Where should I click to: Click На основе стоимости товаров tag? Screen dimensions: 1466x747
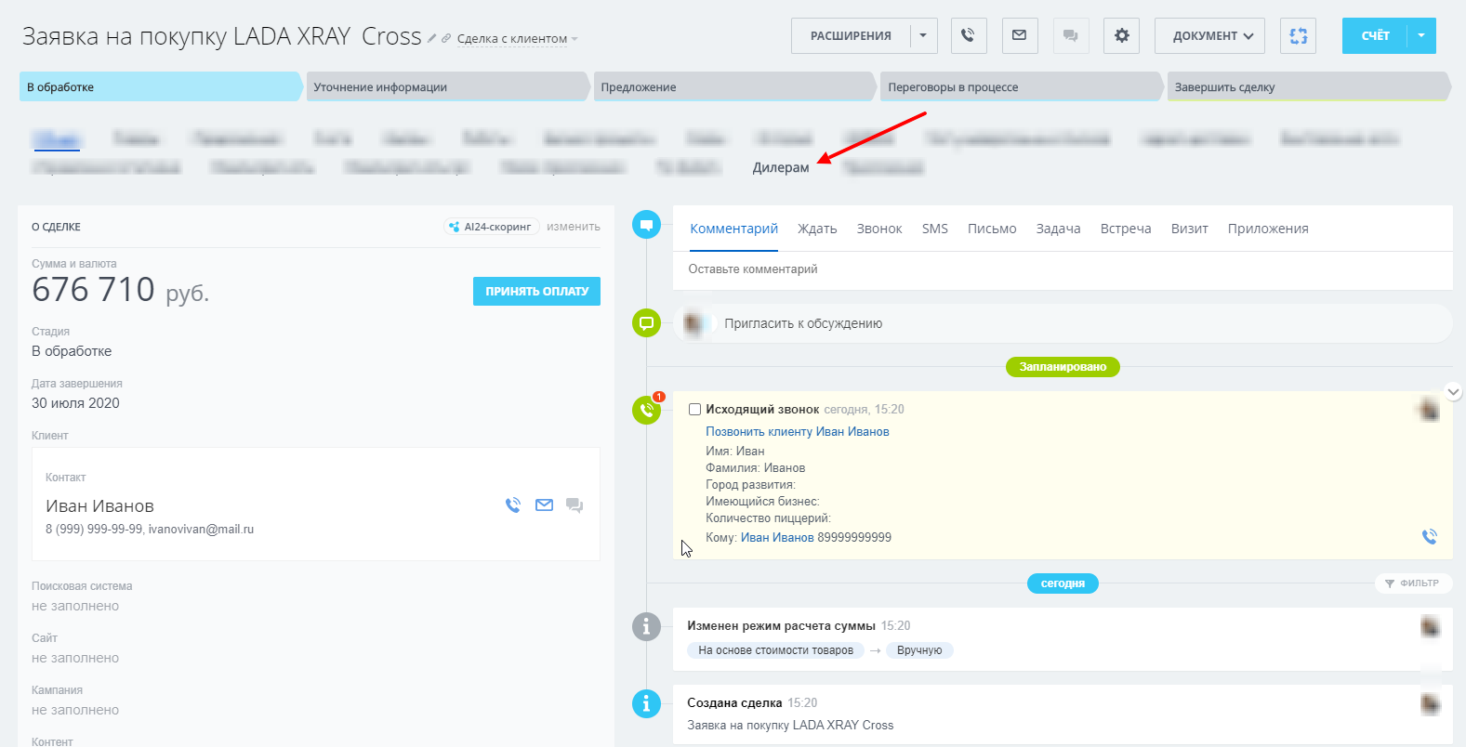776,650
